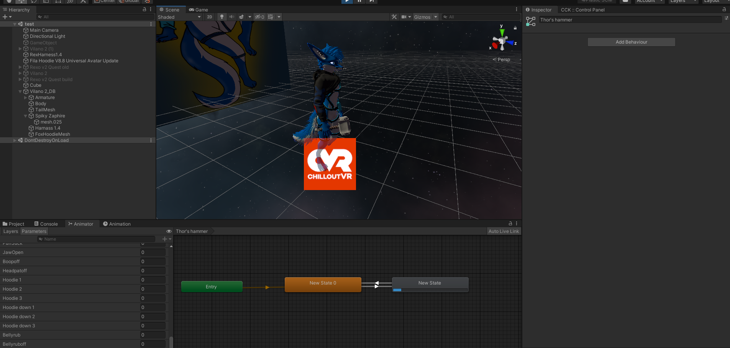Switch to the Scene tab
Screen dimensions: 730x348
(170, 10)
